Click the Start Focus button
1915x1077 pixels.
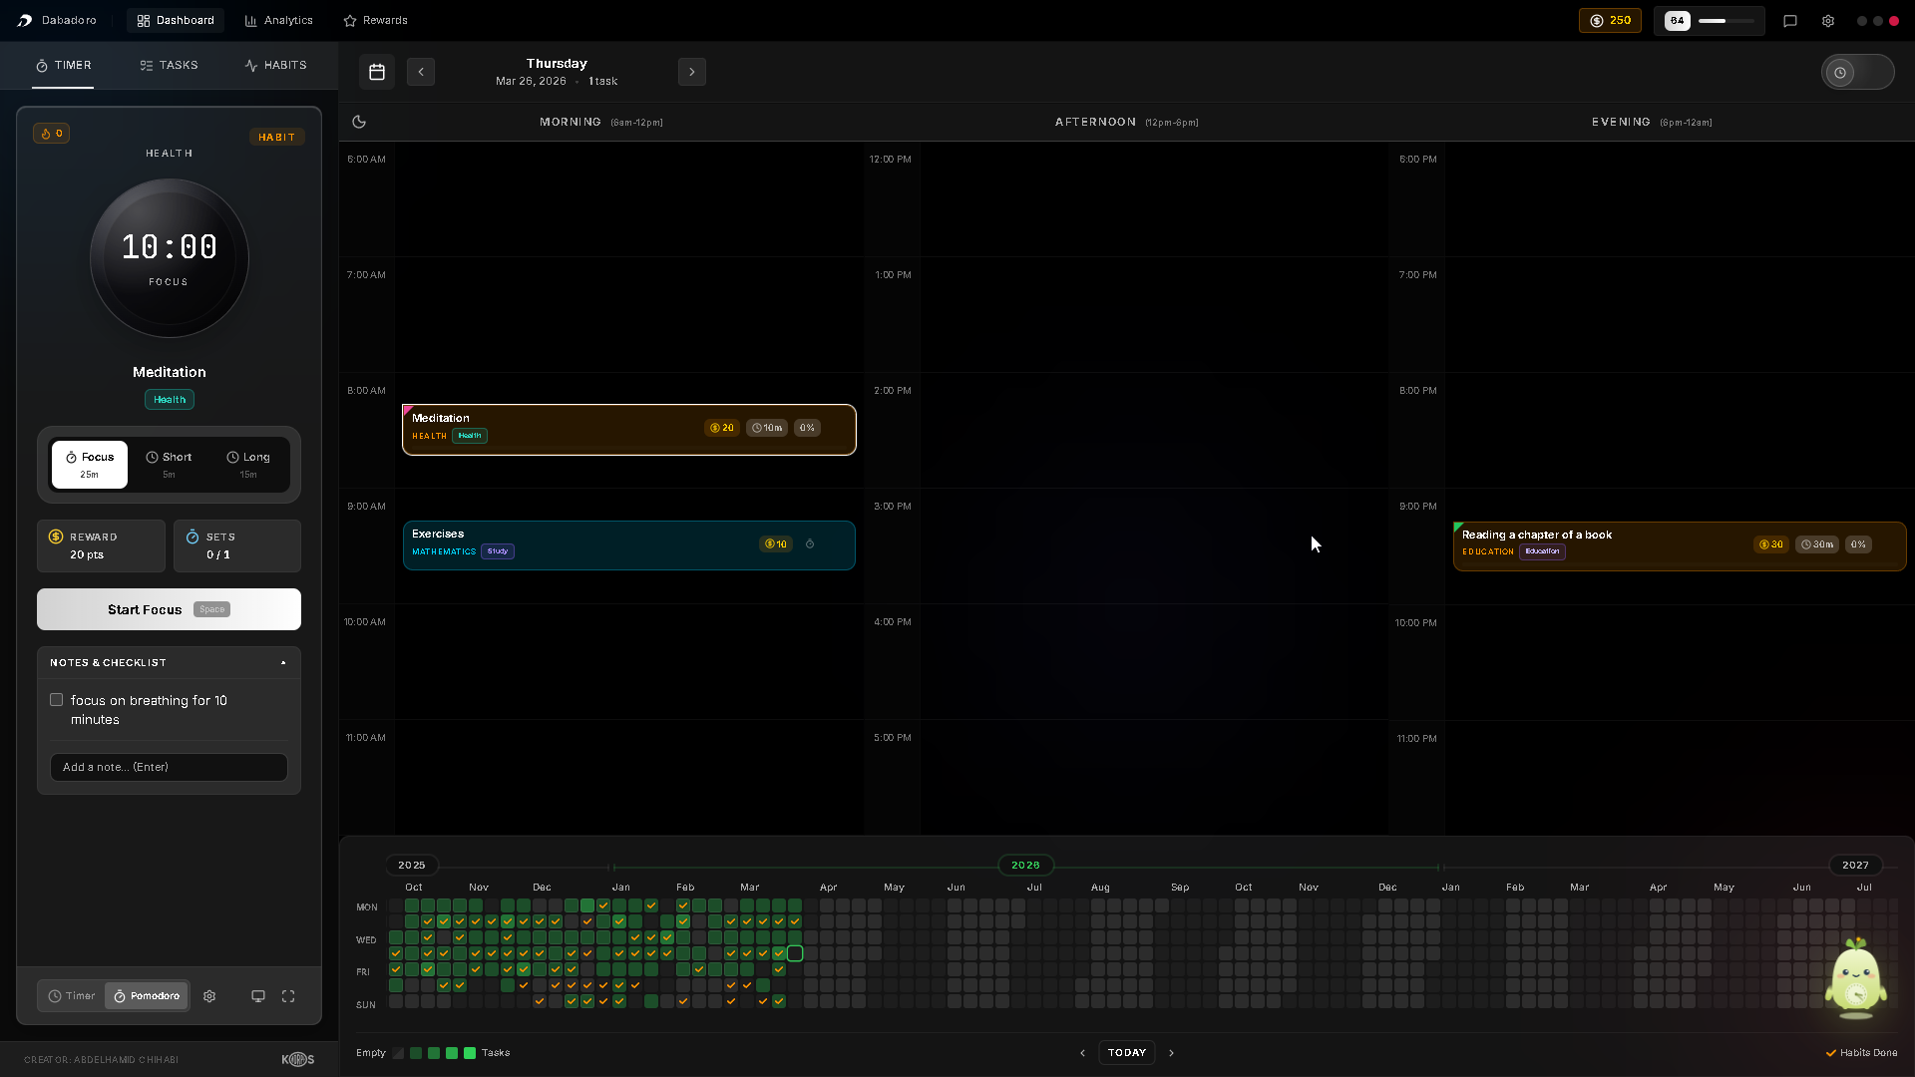(169, 609)
